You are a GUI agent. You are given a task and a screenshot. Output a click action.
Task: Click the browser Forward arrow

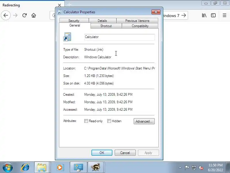click(15, 15)
